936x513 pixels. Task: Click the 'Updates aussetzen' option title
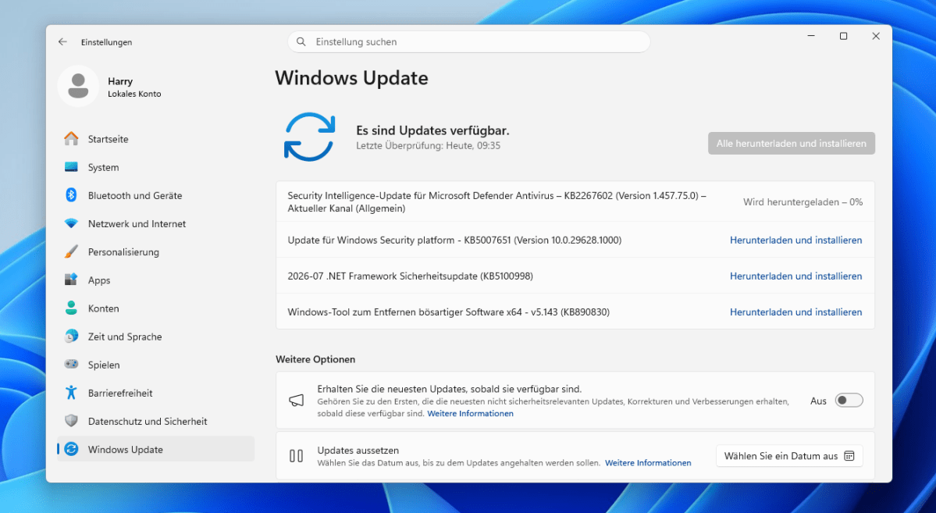[x=358, y=451]
